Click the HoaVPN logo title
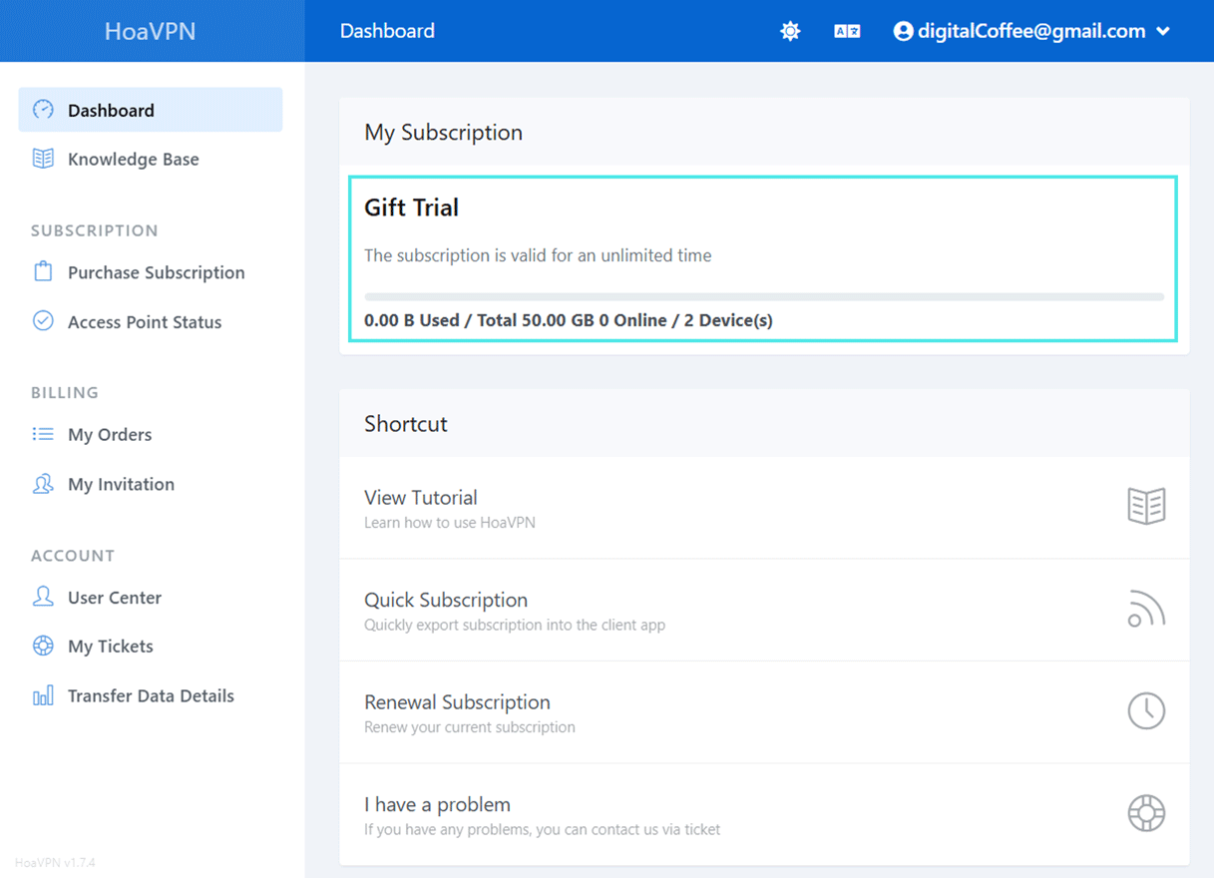The height and width of the screenshot is (878, 1214). coord(150,31)
